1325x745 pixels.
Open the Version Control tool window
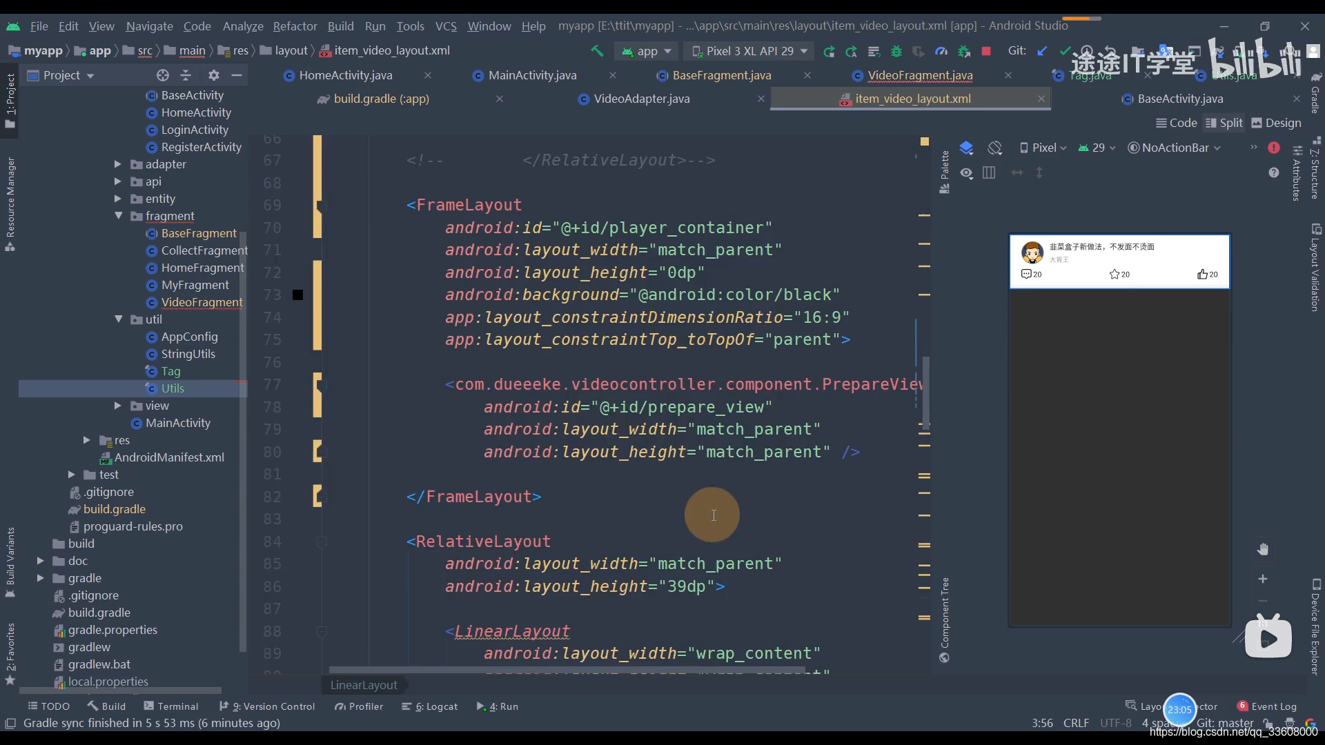tap(266, 706)
